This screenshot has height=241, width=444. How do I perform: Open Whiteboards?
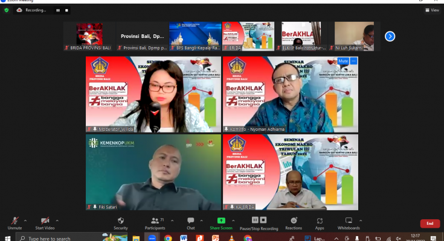pos(349,224)
